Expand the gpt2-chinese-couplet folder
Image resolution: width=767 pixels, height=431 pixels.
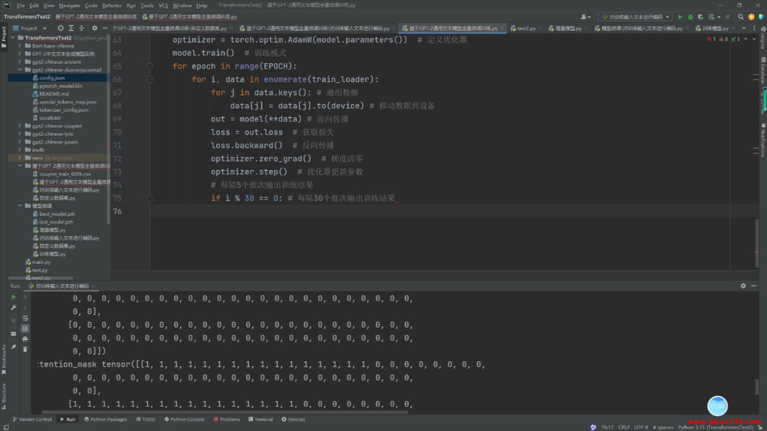point(19,126)
